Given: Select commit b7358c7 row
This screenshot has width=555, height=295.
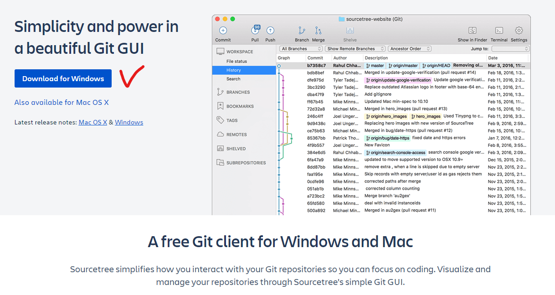Looking at the screenshot, I should (x=403, y=66).
